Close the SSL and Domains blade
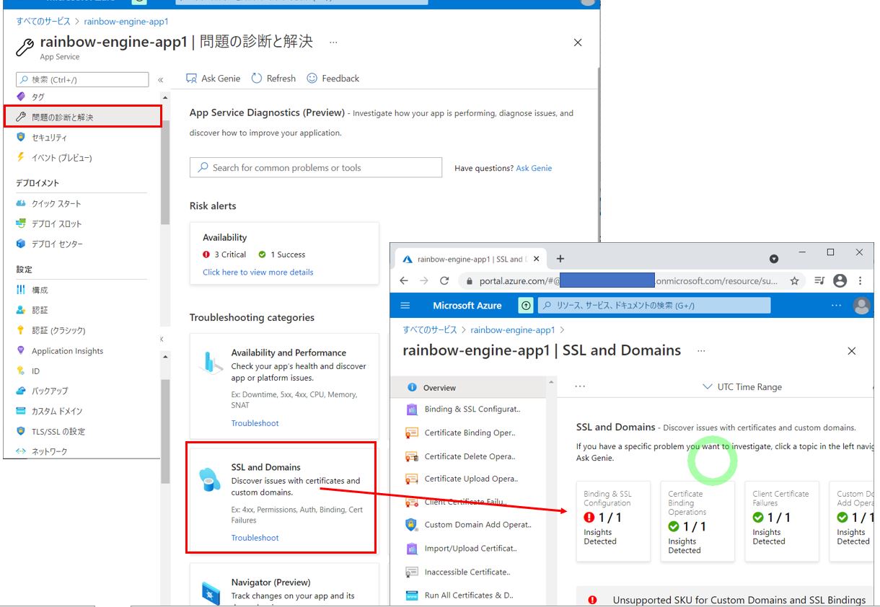880x607 pixels. click(x=852, y=351)
